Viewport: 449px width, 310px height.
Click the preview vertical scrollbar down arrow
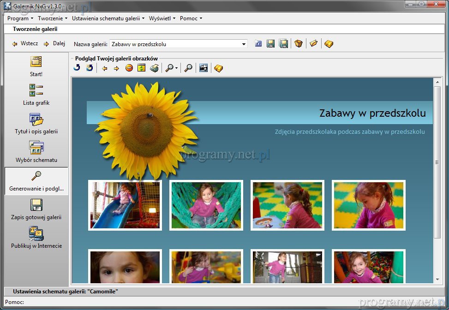(437, 279)
